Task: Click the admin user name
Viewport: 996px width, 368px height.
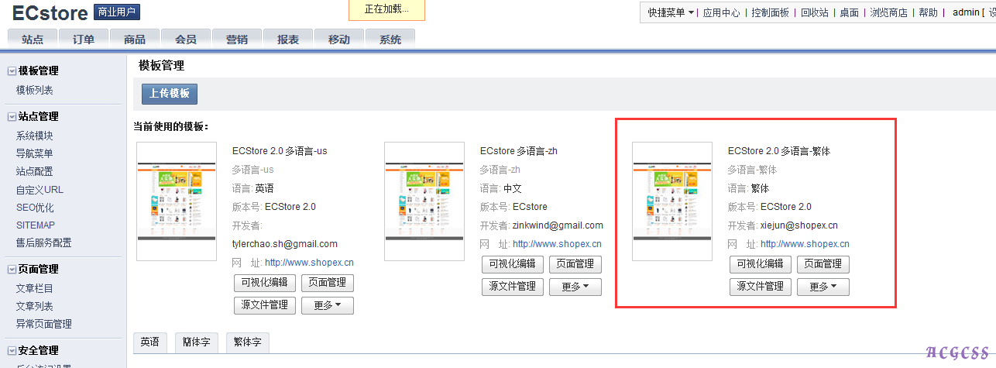Action: [x=966, y=12]
